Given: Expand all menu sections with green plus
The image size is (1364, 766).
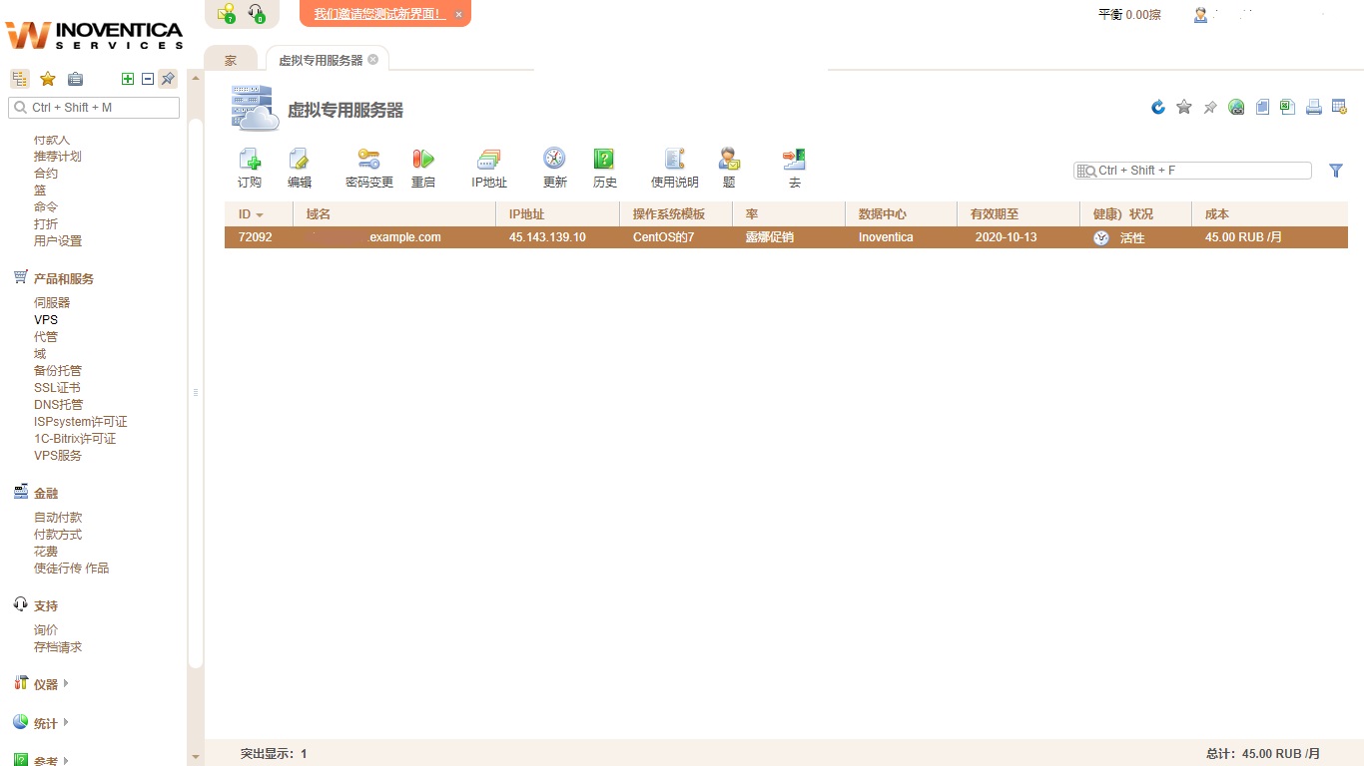Looking at the screenshot, I should 127,79.
